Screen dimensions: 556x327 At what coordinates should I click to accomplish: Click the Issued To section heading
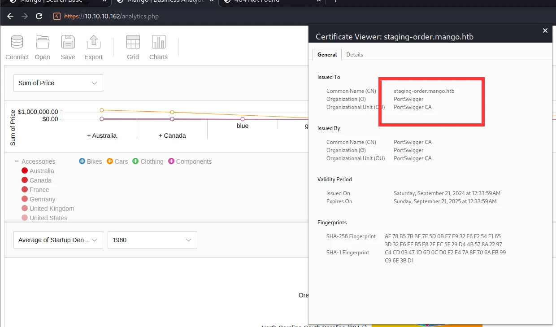click(x=329, y=77)
